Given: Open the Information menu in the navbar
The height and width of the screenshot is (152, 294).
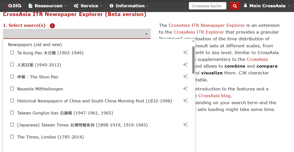Looking at the screenshot, I should tap(129, 6).
